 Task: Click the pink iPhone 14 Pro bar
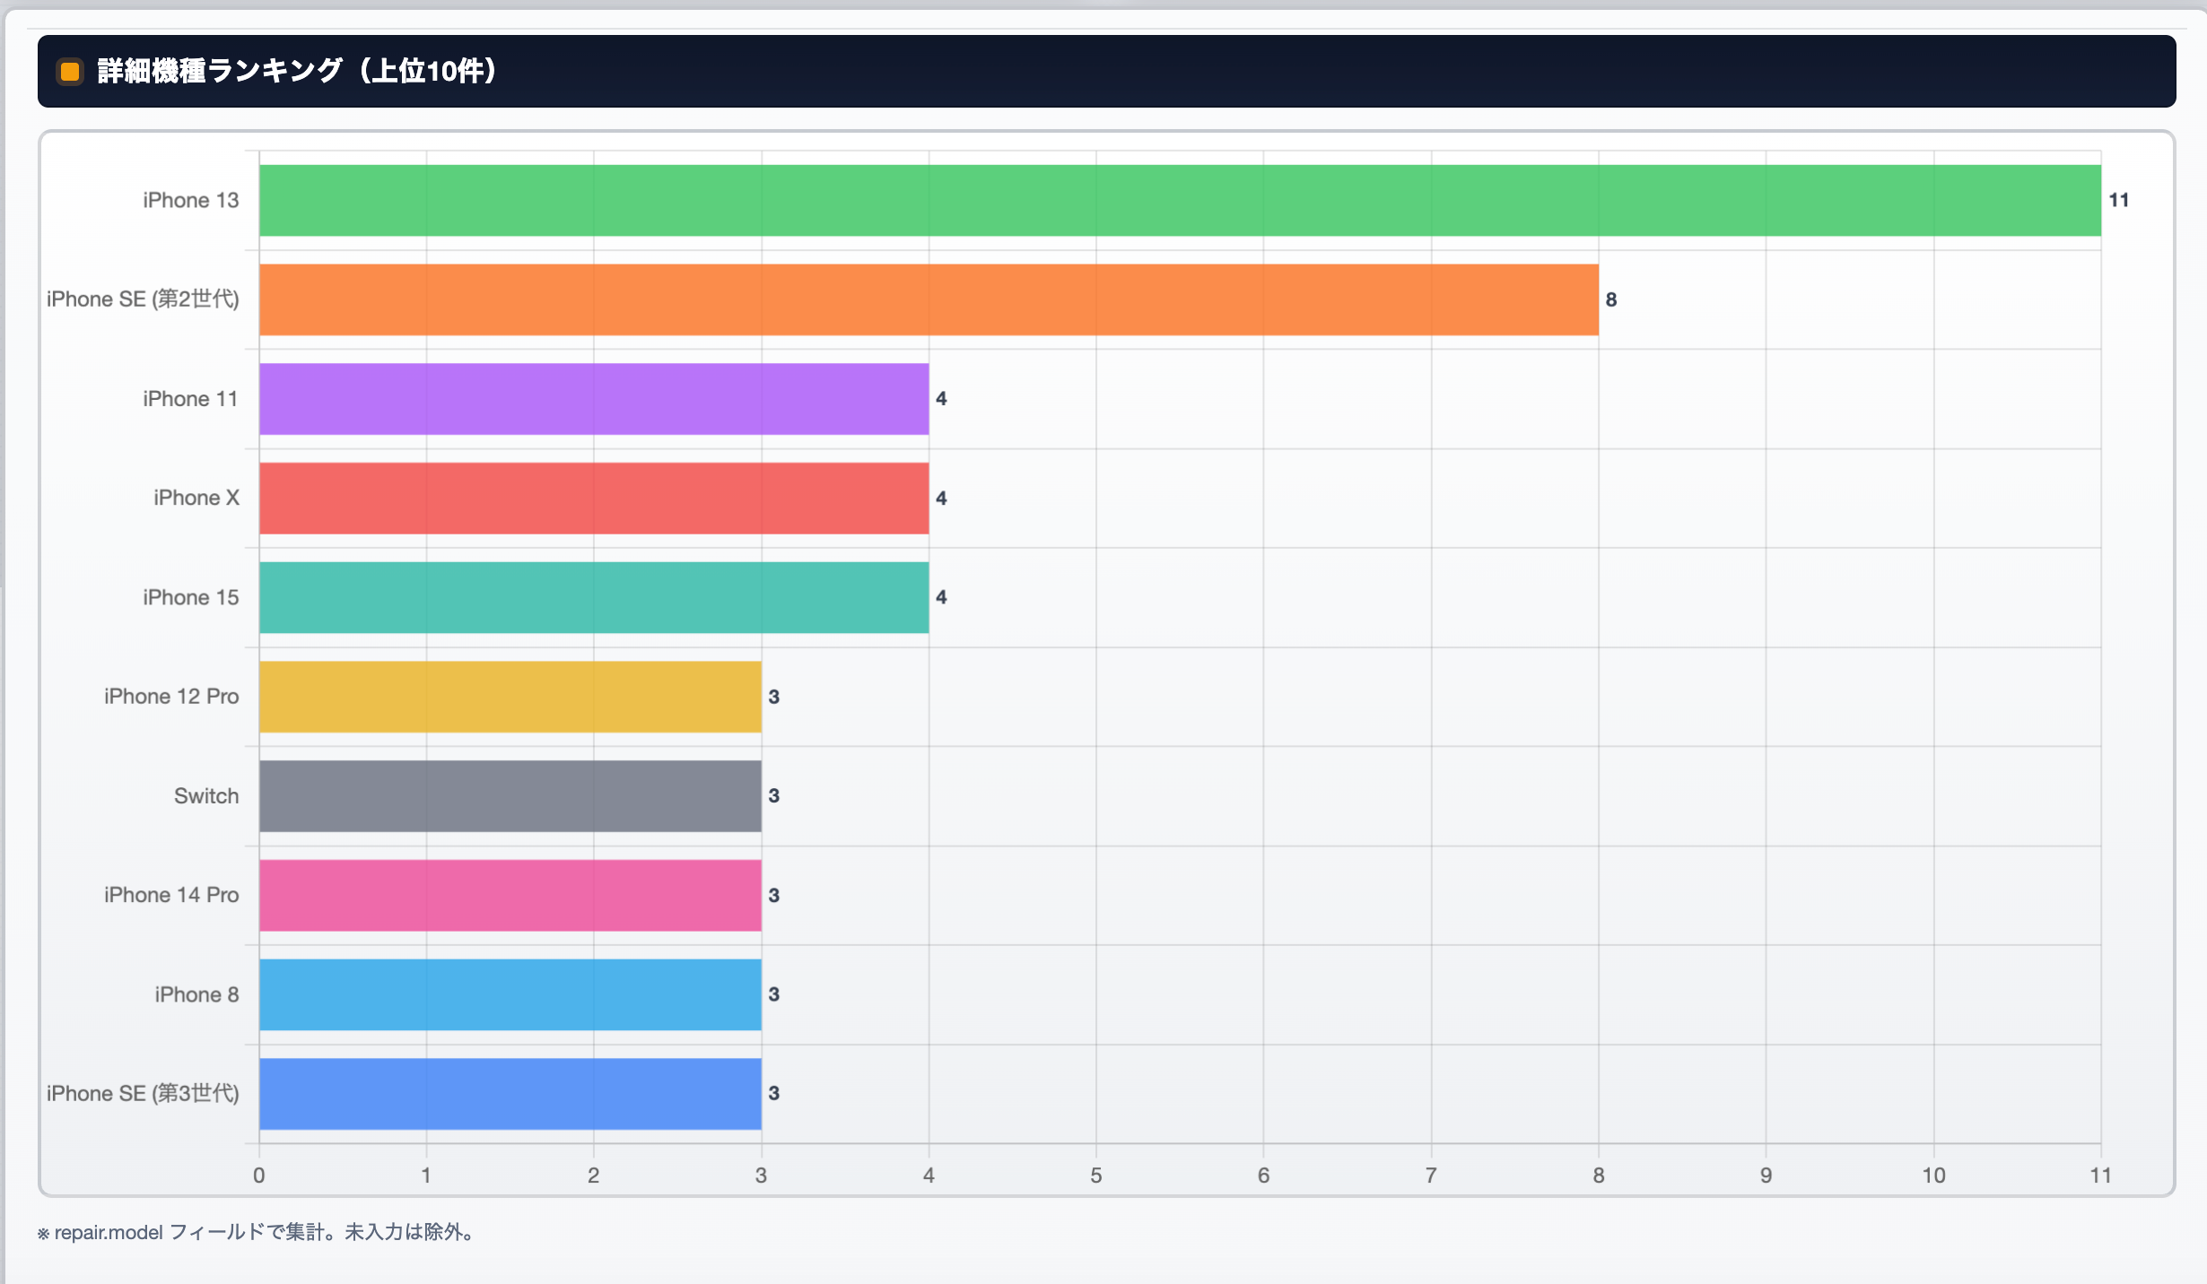[x=510, y=895]
